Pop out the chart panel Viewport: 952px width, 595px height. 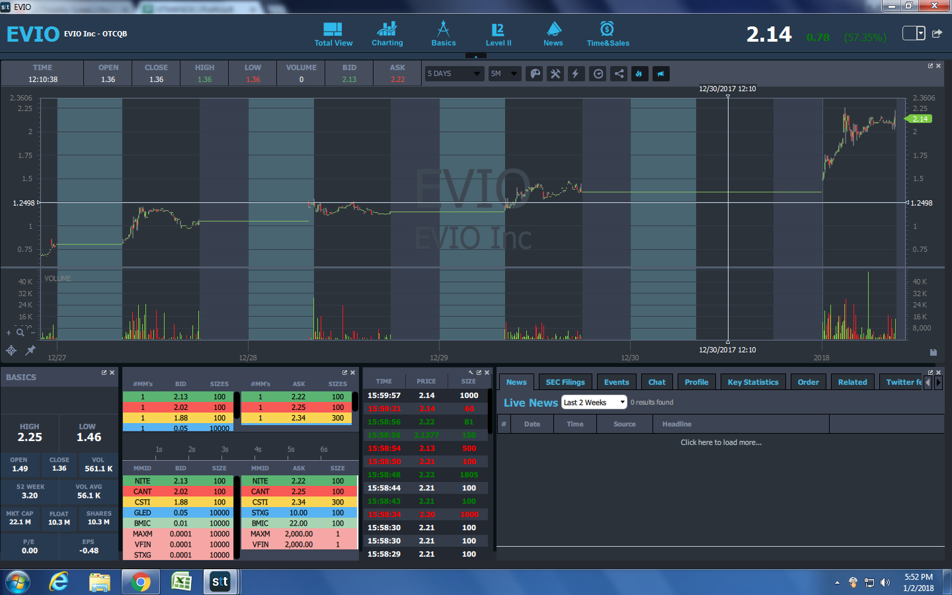pos(930,65)
